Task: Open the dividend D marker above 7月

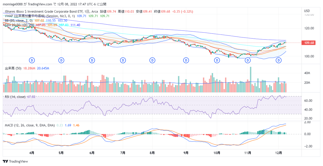Action: [x=123, y=60]
